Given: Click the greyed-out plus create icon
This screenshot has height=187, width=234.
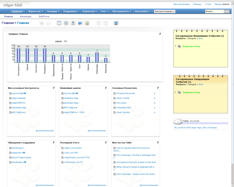Looking at the screenshot, I should point(42,23).
